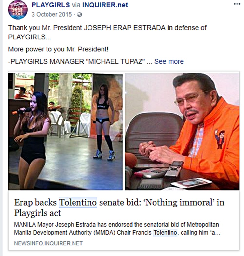The image size is (244, 256).
Task: Click the 'via' text in post header
Action: tap(76, 5)
